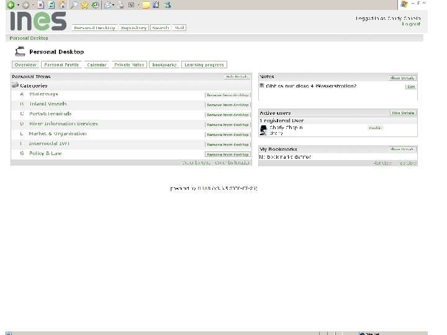Image resolution: width=447 pixels, height=335 pixels.
Task: Click the Mail envelope toolbar icon
Action: coord(107,5)
